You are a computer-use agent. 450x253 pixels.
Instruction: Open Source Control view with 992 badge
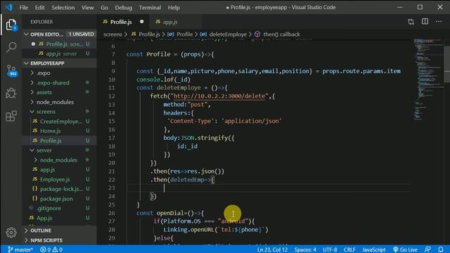pos(11,70)
